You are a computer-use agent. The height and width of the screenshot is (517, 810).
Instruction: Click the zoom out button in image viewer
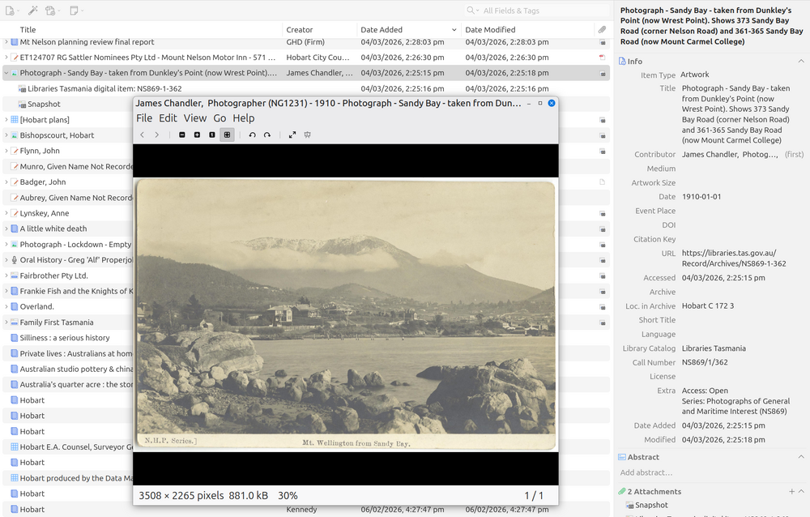(182, 135)
